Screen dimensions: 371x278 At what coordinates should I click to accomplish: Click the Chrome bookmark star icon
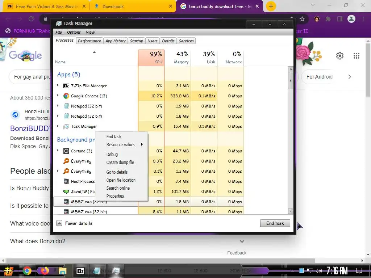302,19
